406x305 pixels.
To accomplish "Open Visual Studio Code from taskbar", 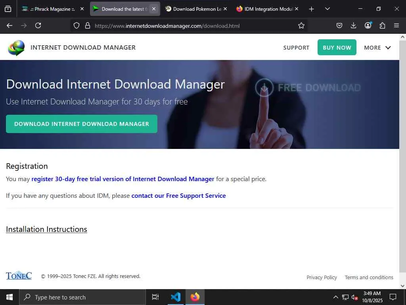I will tap(176, 297).
